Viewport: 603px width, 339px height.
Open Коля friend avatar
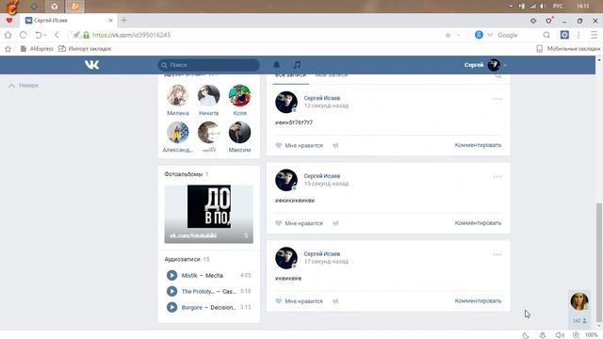239,95
